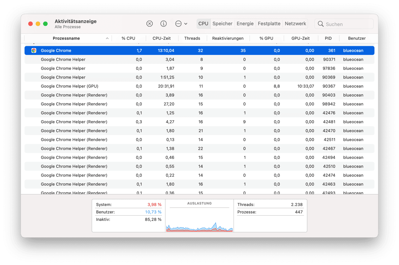Sort by Threads column
Viewport: 399px width, 265px height.
tap(192, 38)
